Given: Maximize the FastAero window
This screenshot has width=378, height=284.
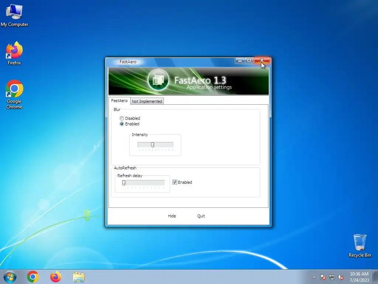Looking at the screenshot, I should click(249, 61).
